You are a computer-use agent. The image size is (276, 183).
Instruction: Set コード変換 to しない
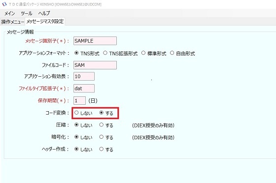76,113
